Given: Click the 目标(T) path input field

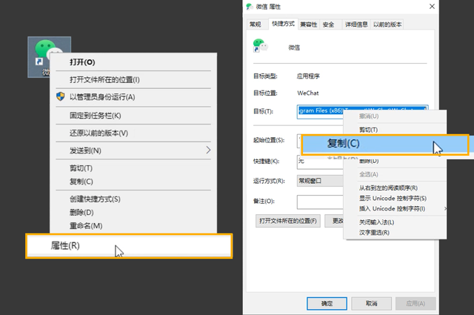Looking at the screenshot, I should [x=362, y=110].
